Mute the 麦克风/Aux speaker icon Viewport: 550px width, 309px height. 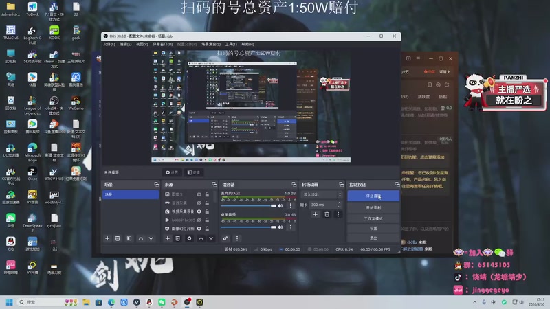[280, 205]
